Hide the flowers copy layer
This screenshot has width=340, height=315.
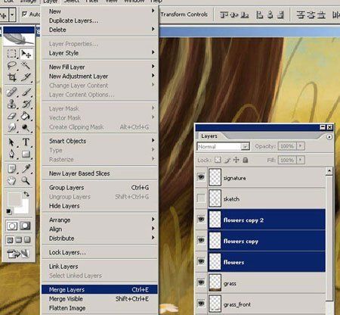pos(201,240)
